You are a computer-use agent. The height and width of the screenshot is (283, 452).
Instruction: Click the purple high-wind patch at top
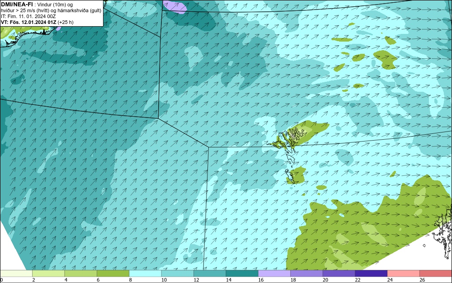coord(174,6)
